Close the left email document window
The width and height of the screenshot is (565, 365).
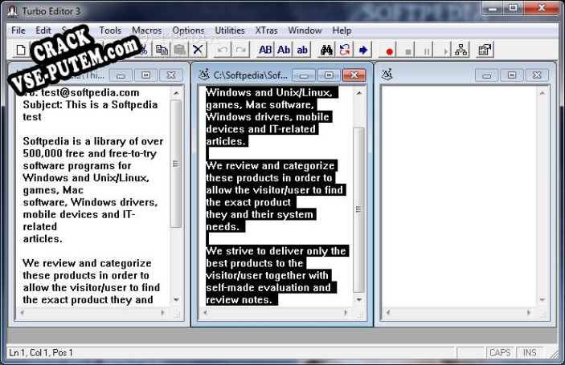[171, 75]
